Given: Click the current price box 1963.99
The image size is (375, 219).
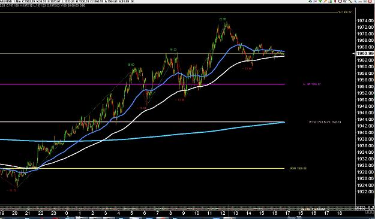Looking at the screenshot, I should [x=365, y=53].
